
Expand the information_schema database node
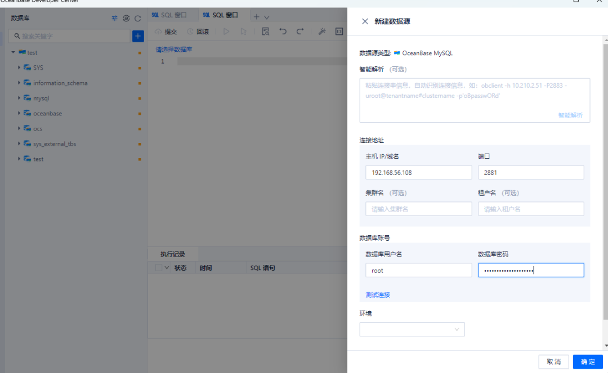[19, 83]
